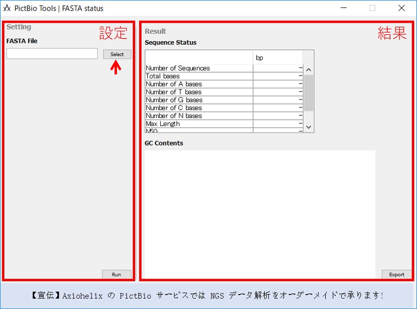Viewport: 417px width, 309px height.
Task: Click inside the empty GC Contents chart area
Action: point(260,214)
